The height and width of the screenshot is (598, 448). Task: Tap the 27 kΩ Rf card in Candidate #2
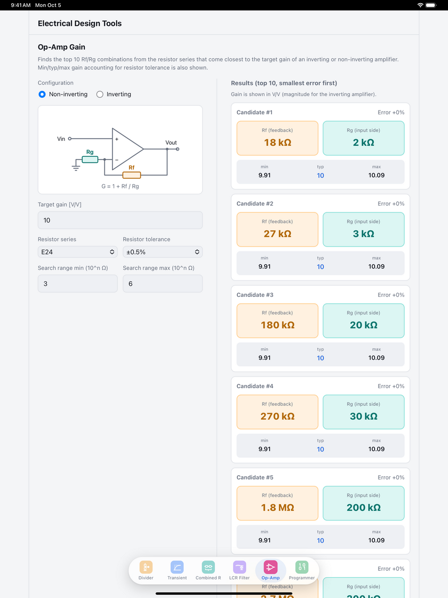coord(277,229)
